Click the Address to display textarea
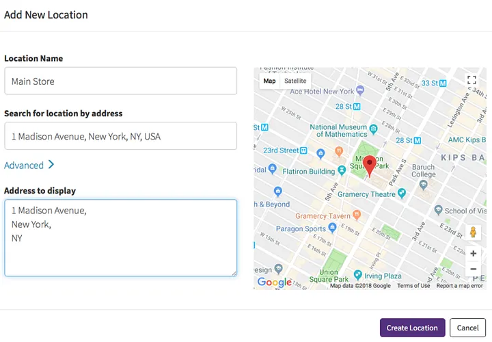The width and height of the screenshot is (492, 342). point(120,238)
